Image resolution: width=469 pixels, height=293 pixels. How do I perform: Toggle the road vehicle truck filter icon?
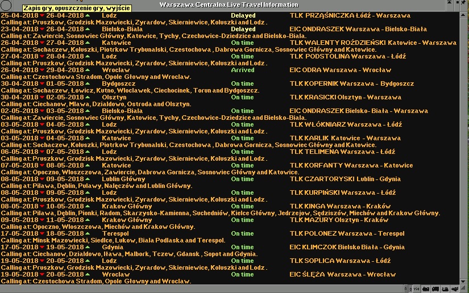tap(435, 288)
